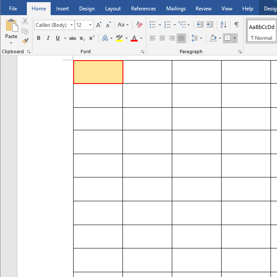The width and height of the screenshot is (277, 277).
Task: Toggle Justify alignment
Action: 181,38
